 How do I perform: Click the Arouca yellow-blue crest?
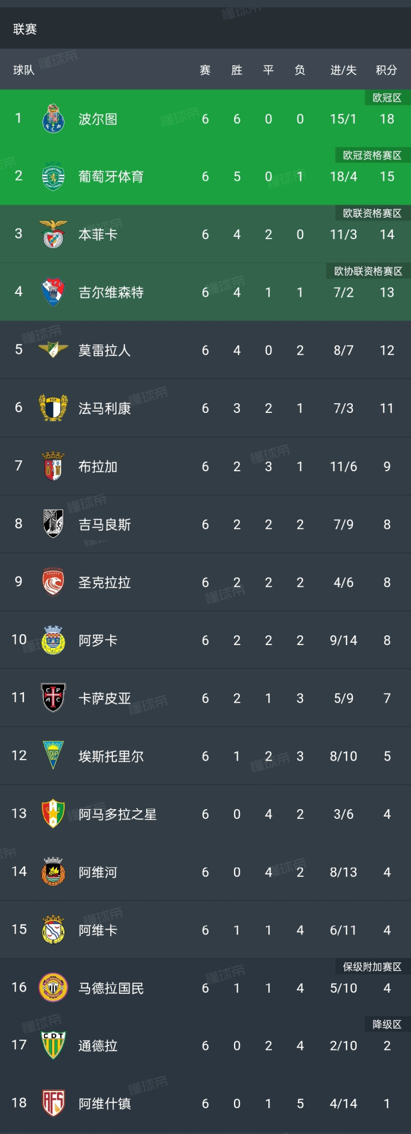53,640
